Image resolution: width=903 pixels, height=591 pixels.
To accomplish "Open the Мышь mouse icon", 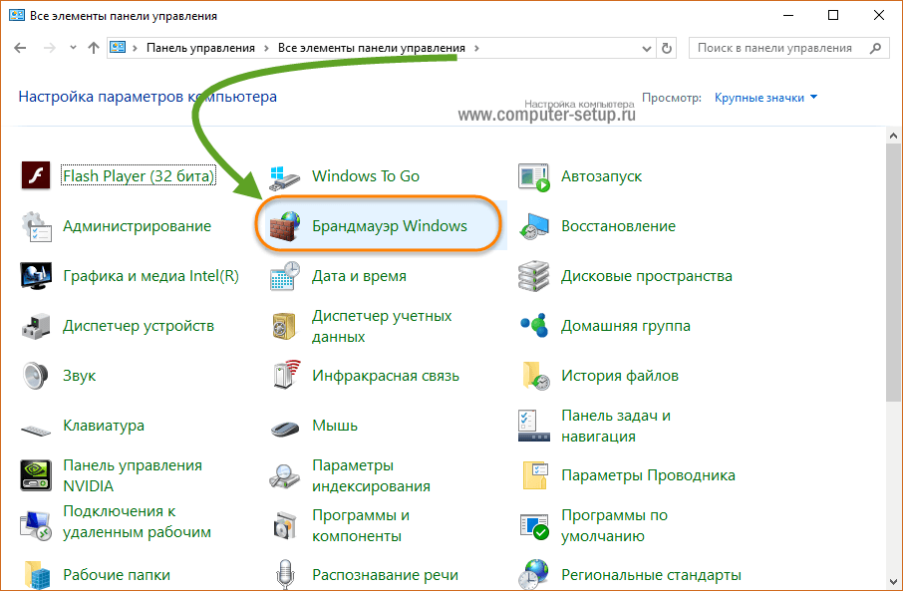I will click(x=285, y=429).
